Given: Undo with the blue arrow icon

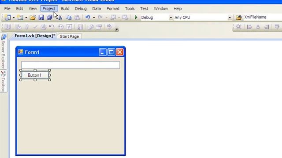Looking at the screenshot, I should coord(88,18).
